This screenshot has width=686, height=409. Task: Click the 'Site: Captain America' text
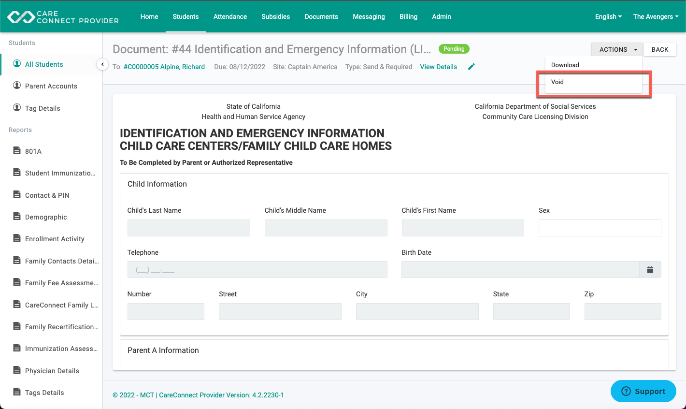pos(305,67)
